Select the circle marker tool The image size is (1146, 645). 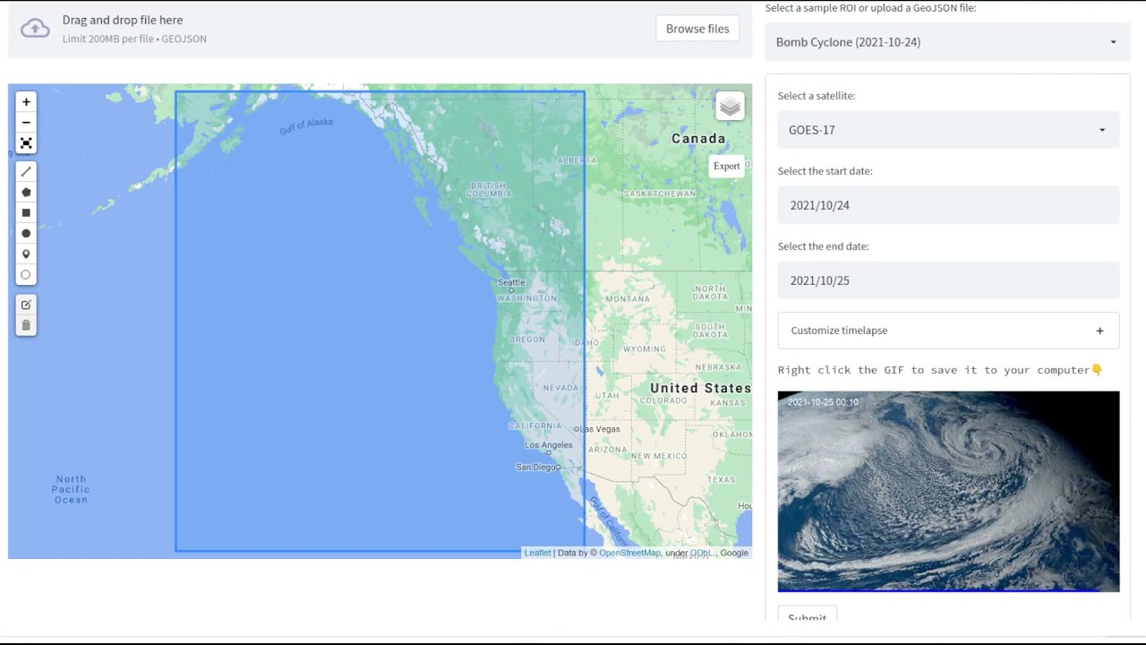26,274
